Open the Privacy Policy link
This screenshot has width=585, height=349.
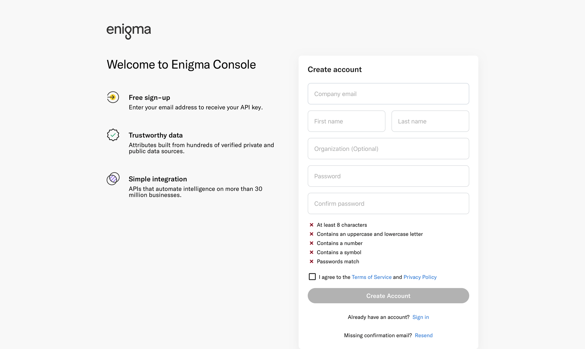click(420, 277)
